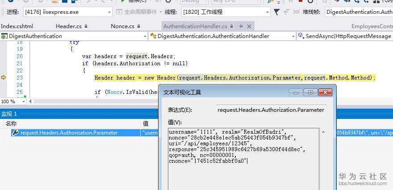393x190 pixels.
Task: Open the 线程 [1820] 工作线程 dropdown
Action: [268, 12]
